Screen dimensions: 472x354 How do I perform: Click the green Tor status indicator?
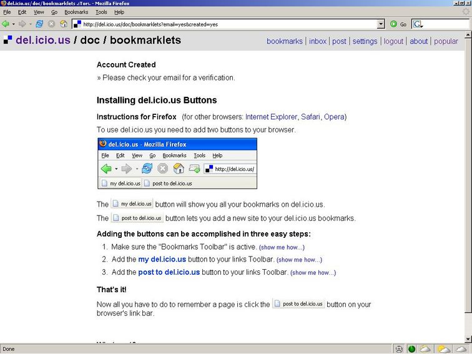pos(412,348)
